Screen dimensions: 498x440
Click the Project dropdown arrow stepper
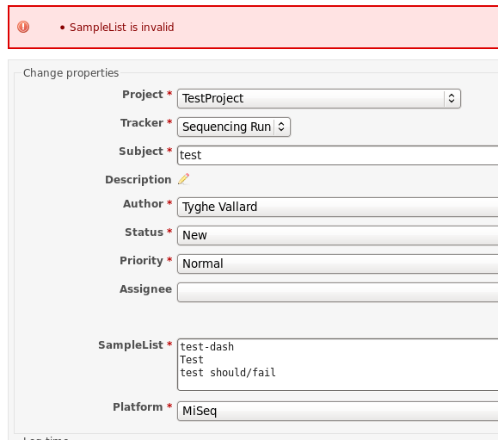point(452,98)
